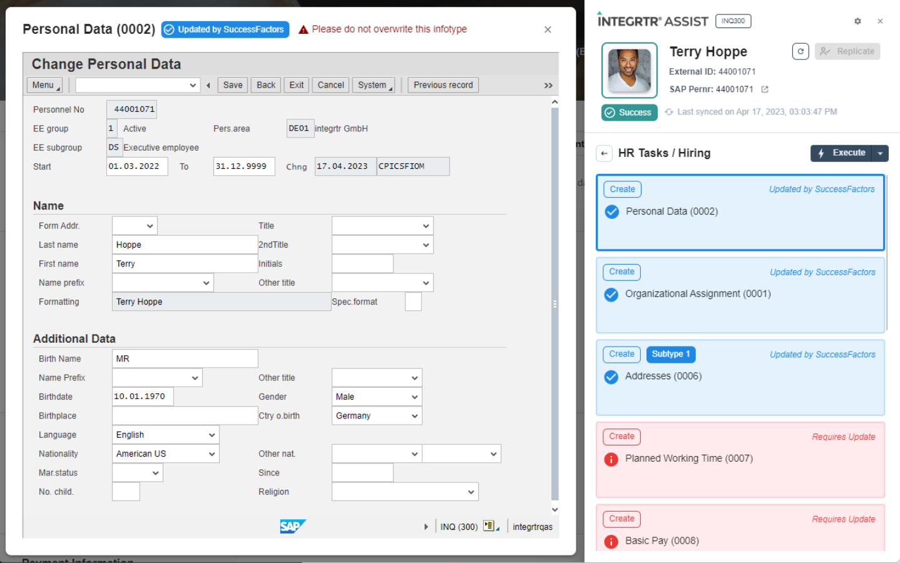Image resolution: width=900 pixels, height=563 pixels.
Task: Click the Cancel button
Action: click(x=330, y=85)
